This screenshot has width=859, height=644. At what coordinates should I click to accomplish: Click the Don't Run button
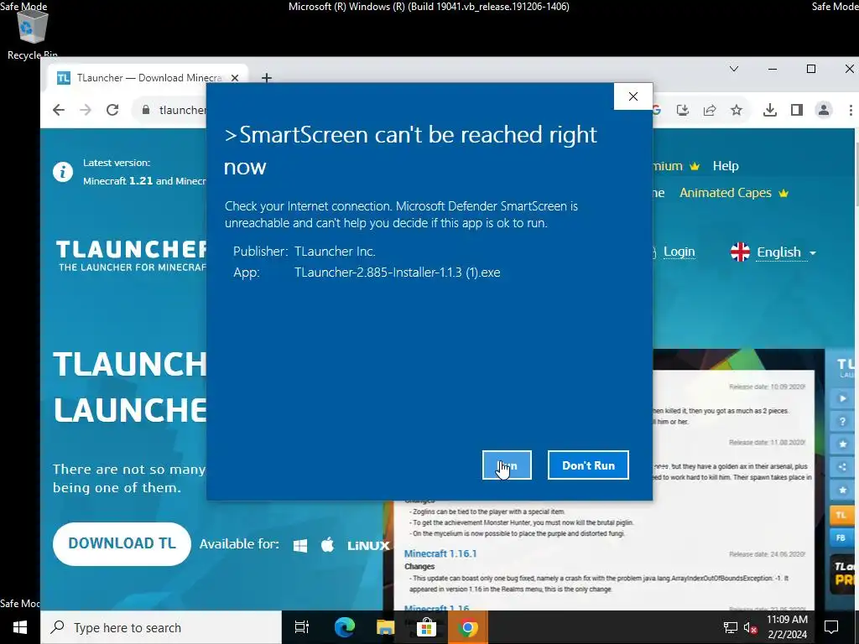pyautogui.click(x=588, y=465)
